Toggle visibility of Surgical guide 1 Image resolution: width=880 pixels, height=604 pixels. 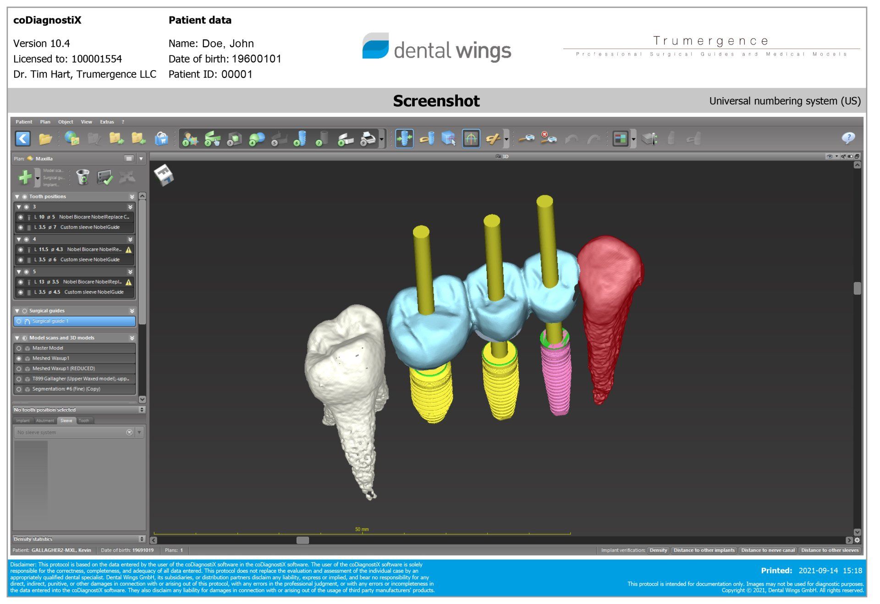click(x=19, y=322)
